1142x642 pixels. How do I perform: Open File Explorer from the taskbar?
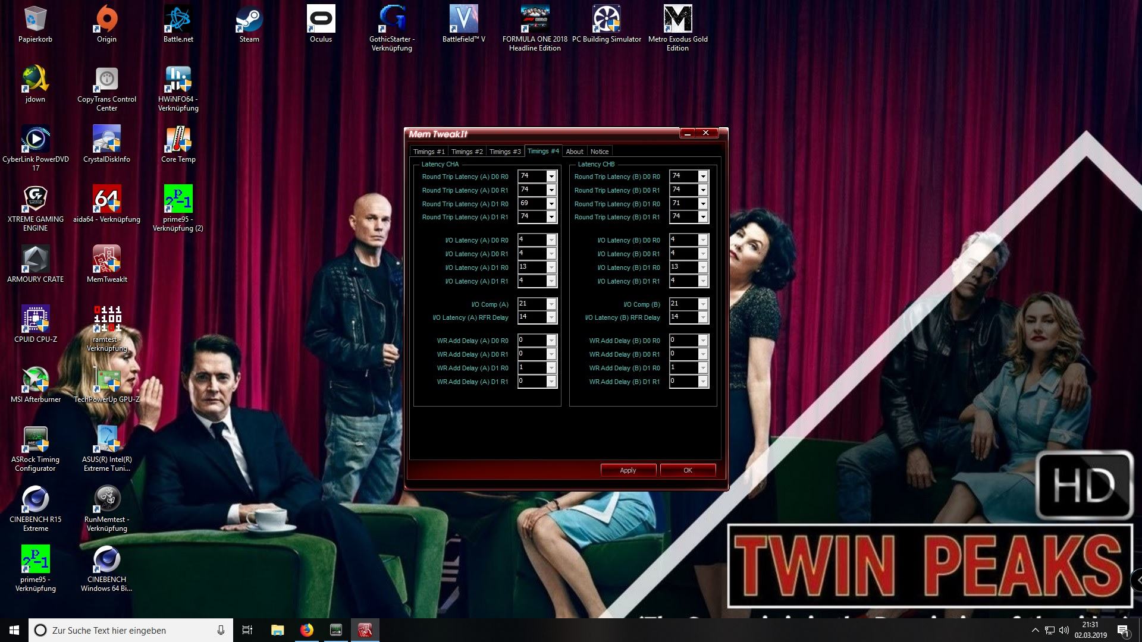278,630
